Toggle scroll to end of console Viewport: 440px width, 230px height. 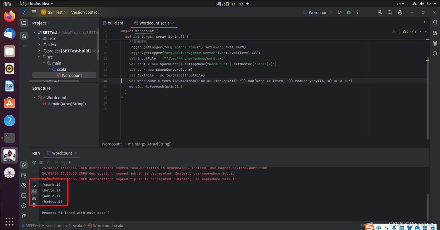pyautogui.click(x=34, y=192)
